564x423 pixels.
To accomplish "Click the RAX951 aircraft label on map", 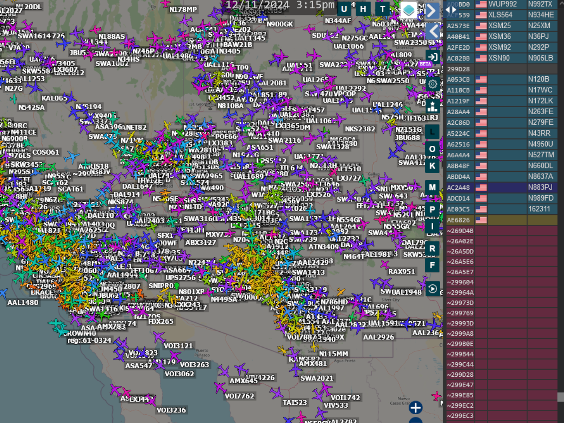I will click(401, 272).
